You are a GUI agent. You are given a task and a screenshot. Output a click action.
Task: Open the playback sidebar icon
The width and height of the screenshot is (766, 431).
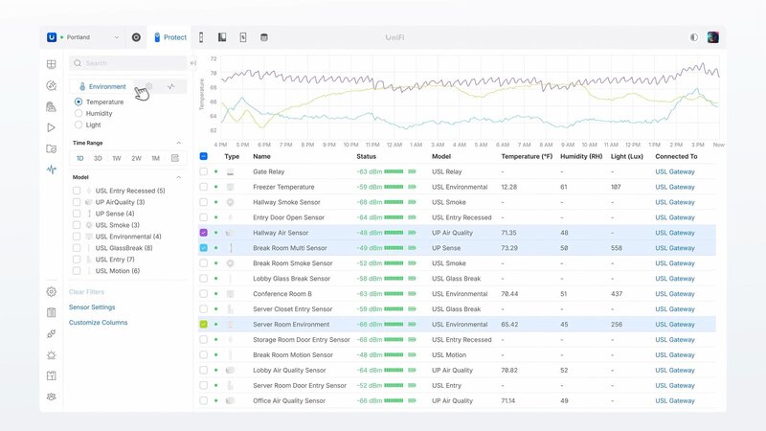click(52, 127)
